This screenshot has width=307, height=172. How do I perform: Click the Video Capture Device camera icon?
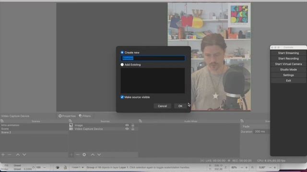click(71, 129)
